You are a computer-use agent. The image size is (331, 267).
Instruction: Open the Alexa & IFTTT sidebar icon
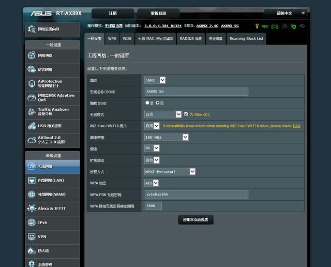pos(31,209)
